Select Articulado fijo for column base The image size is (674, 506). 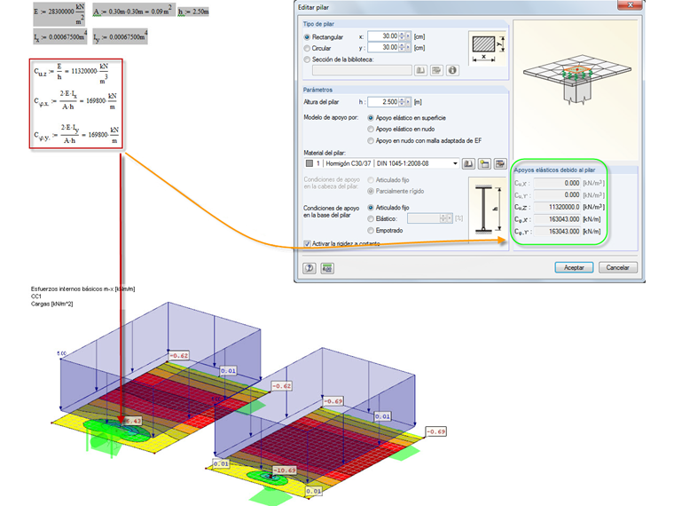[371, 208]
